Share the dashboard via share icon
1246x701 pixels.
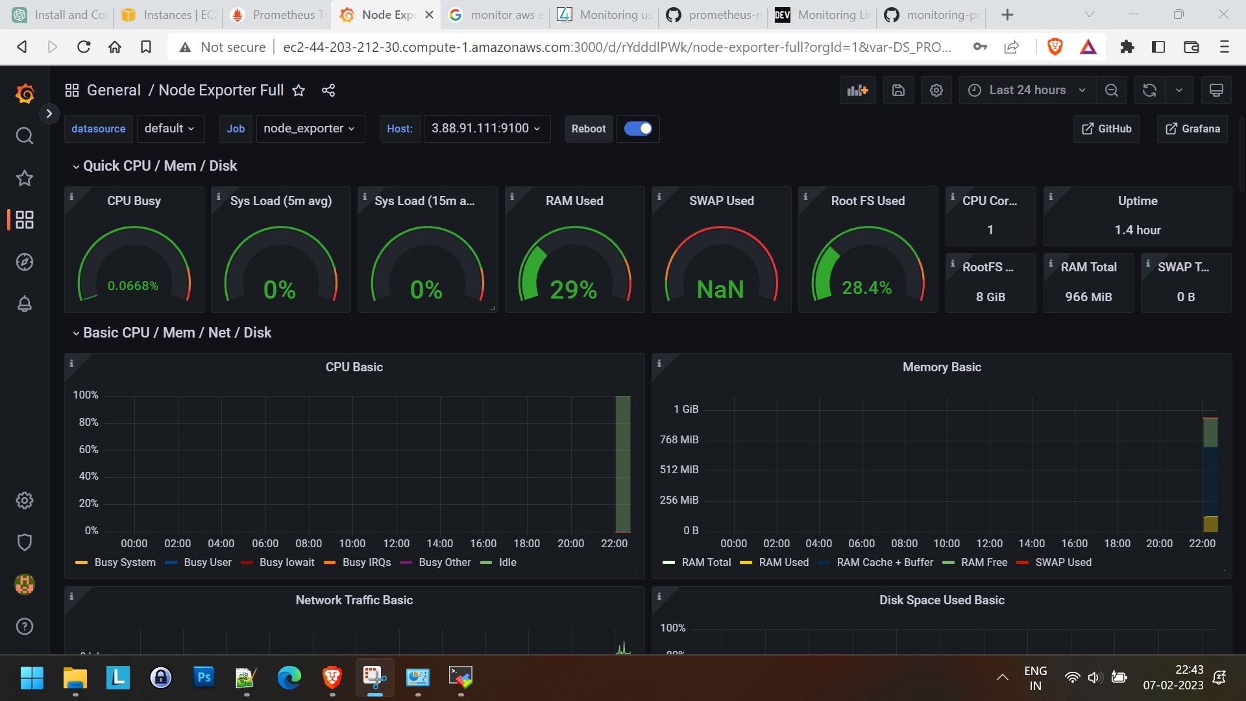328,90
